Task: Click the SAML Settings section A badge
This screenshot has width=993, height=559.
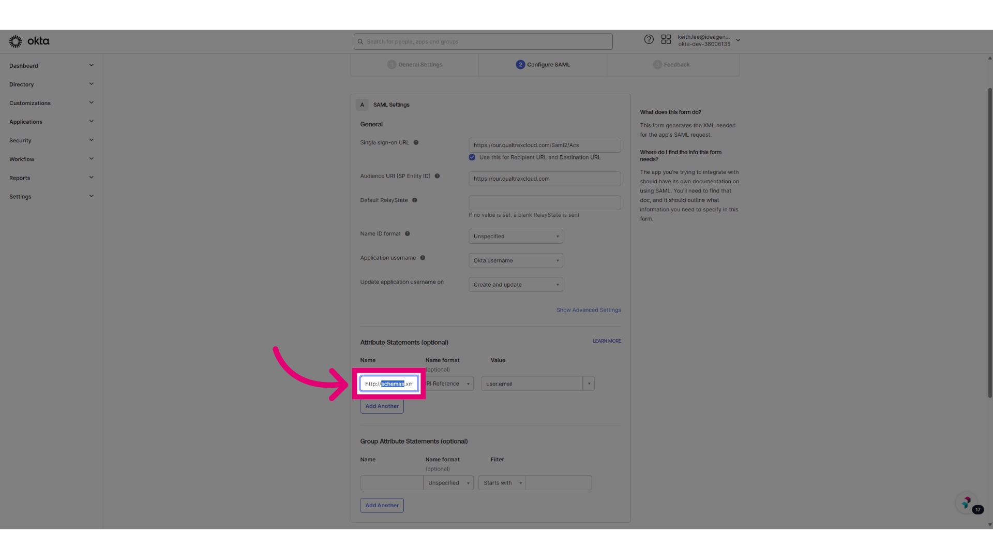Action: [x=362, y=105]
